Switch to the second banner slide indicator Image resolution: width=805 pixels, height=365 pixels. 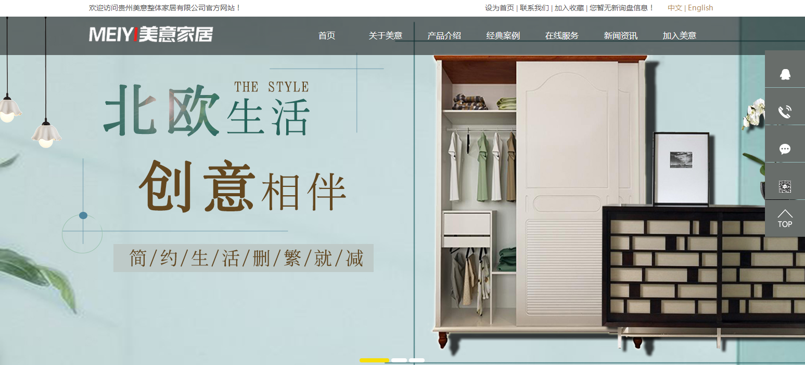pyautogui.click(x=399, y=360)
